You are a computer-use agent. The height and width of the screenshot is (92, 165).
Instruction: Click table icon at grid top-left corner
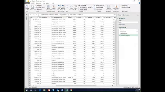30,17
